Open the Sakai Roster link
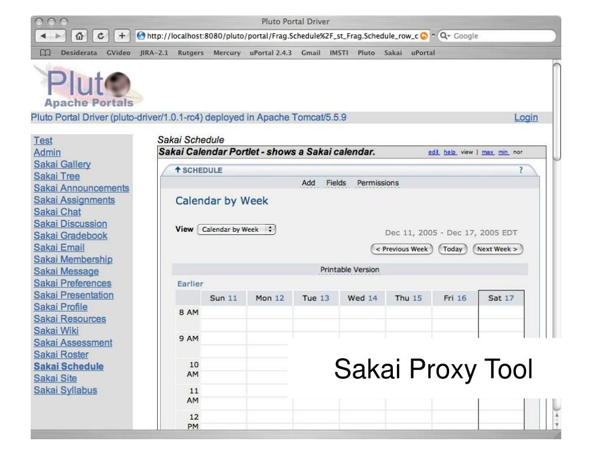Image resolution: width=605 pixels, height=454 pixels. point(61,355)
